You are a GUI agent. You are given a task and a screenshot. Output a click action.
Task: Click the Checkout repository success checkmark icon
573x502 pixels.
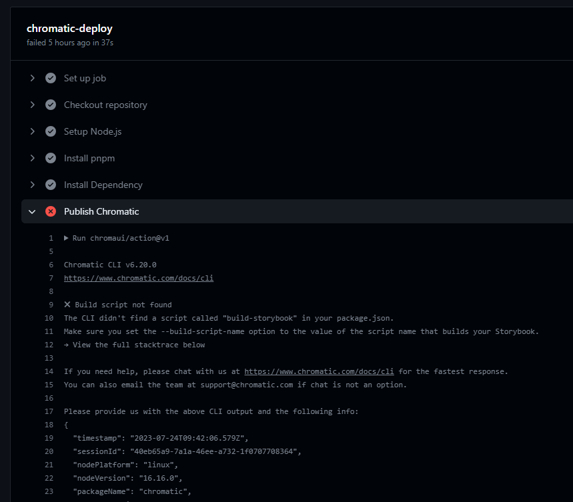coord(51,105)
